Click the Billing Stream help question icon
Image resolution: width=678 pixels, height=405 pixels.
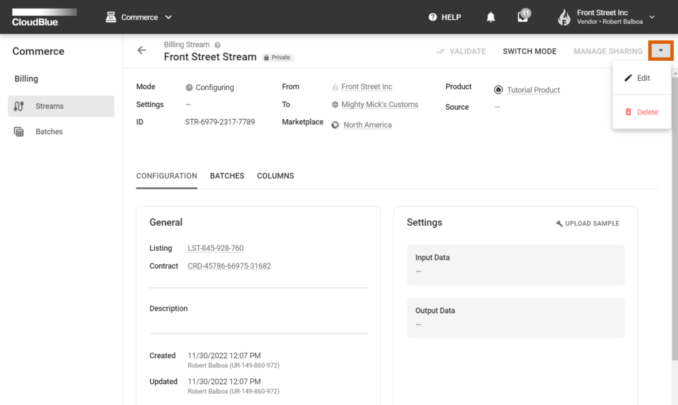[217, 45]
